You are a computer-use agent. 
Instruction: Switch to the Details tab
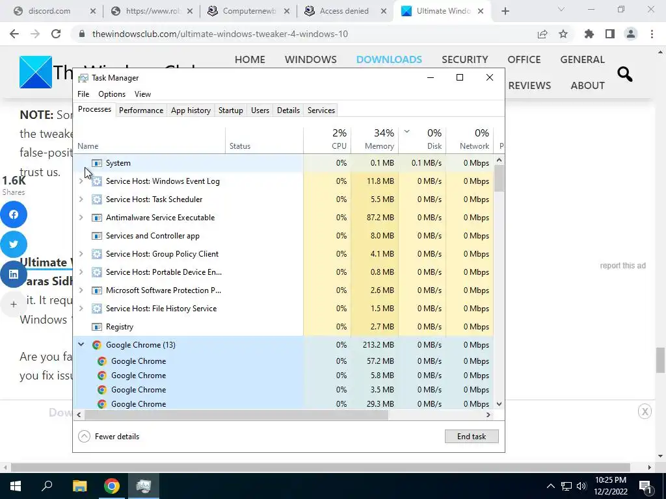pos(288,110)
